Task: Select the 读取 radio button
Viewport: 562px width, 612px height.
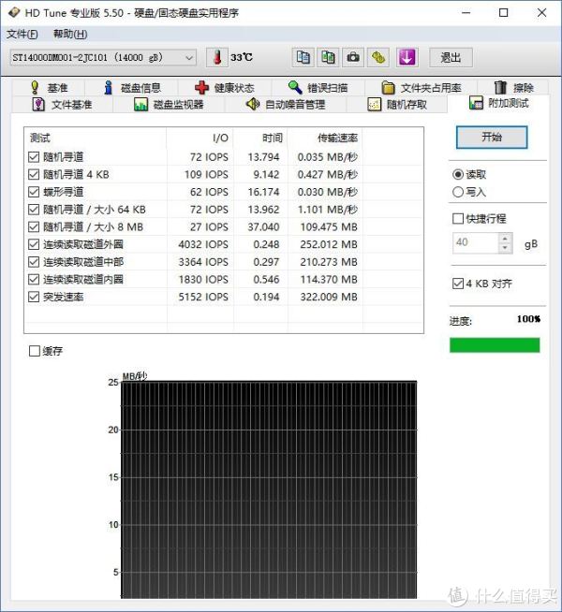Action: (x=458, y=174)
